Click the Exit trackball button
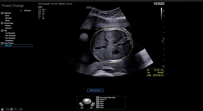The height and width of the screenshot is (111, 203). 82,105
